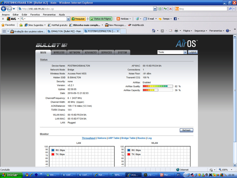The height and width of the screenshot is (178, 237).
Task: Open HotMail gratuito favorite
Action: (x=57, y=25)
